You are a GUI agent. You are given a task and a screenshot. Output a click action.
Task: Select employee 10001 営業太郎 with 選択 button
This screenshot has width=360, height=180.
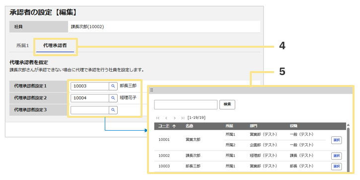336,140
